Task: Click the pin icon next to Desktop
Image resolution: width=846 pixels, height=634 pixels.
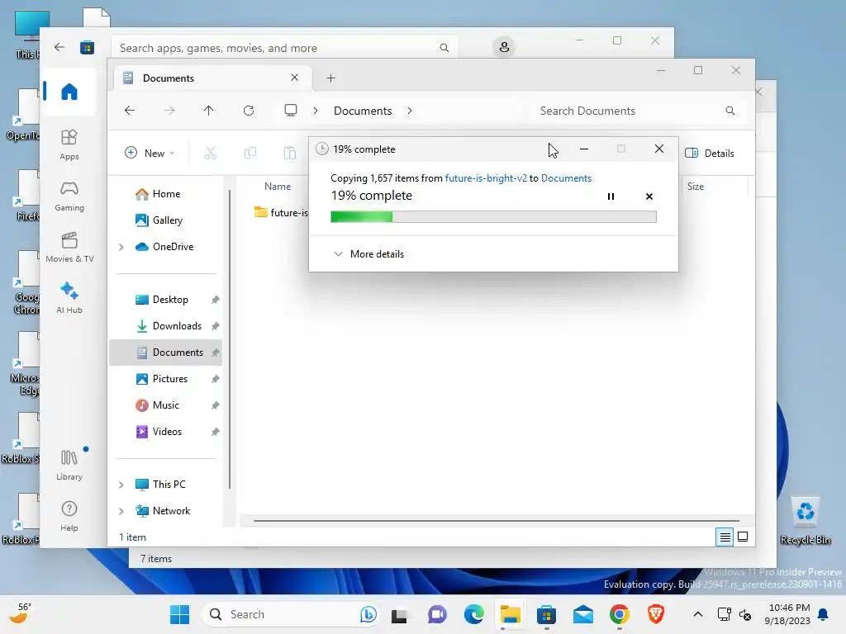Action: pos(216,300)
